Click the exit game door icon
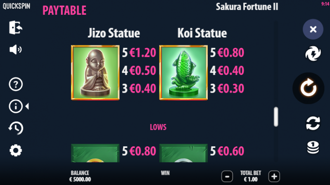Image resolution: width=330 pixels, height=185 pixels. click(16, 27)
